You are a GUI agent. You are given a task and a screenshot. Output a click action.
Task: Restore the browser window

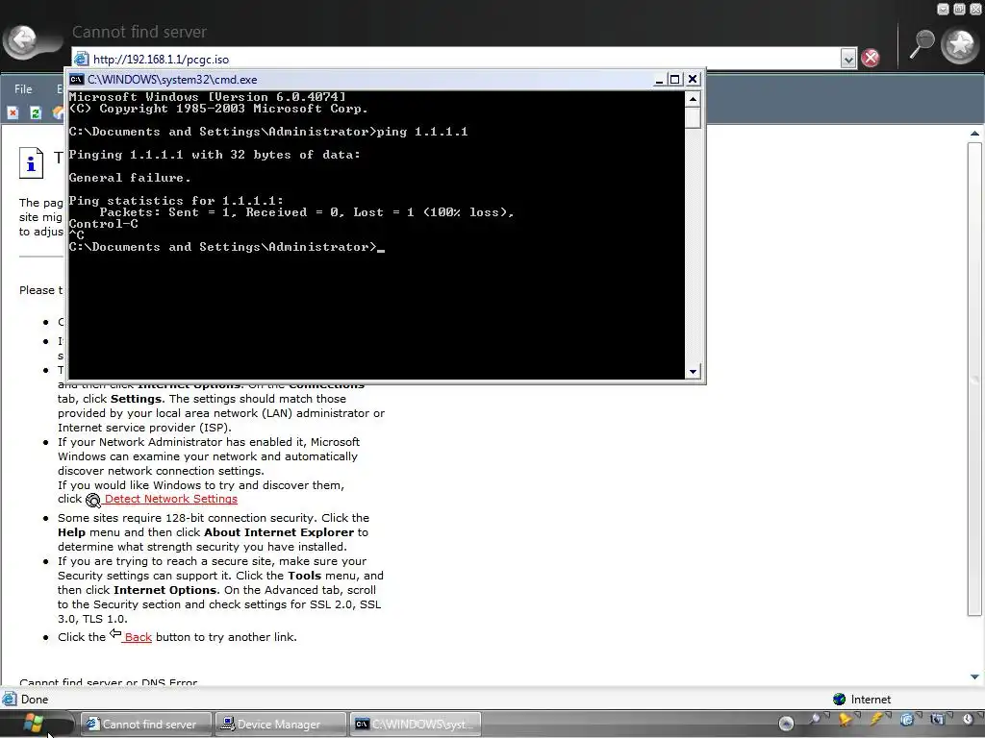coord(959,9)
